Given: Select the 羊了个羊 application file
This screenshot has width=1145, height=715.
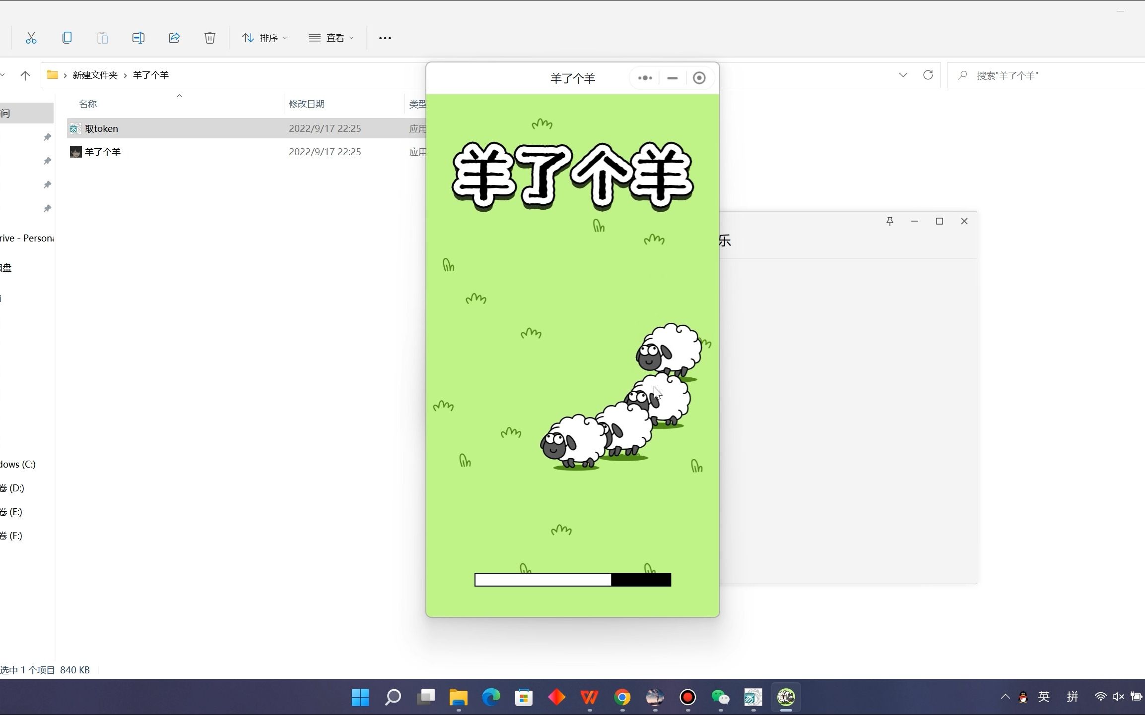Looking at the screenshot, I should pyautogui.click(x=247, y=152).
